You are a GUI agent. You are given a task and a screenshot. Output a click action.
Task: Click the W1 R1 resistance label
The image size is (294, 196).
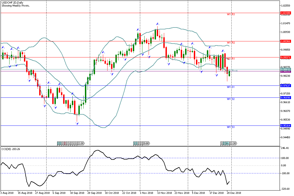click(x=231, y=59)
